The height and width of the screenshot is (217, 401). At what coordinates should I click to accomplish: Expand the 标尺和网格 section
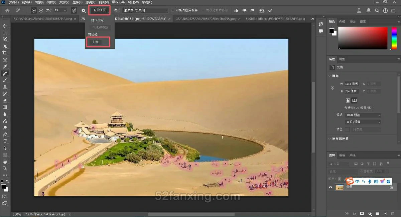330,139
